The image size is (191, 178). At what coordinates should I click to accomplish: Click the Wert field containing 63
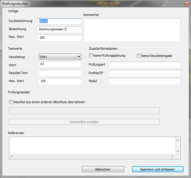click(60, 64)
